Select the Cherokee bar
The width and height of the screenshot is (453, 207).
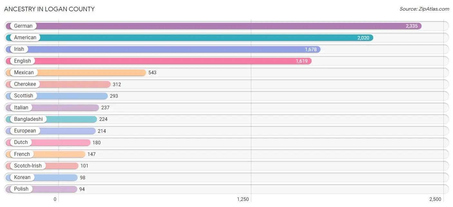(x=58, y=84)
